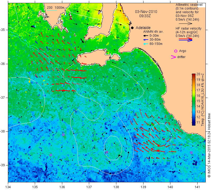This screenshot has height=190, width=211.
Task: Click longitude axis label 136
Action: click(62, 187)
